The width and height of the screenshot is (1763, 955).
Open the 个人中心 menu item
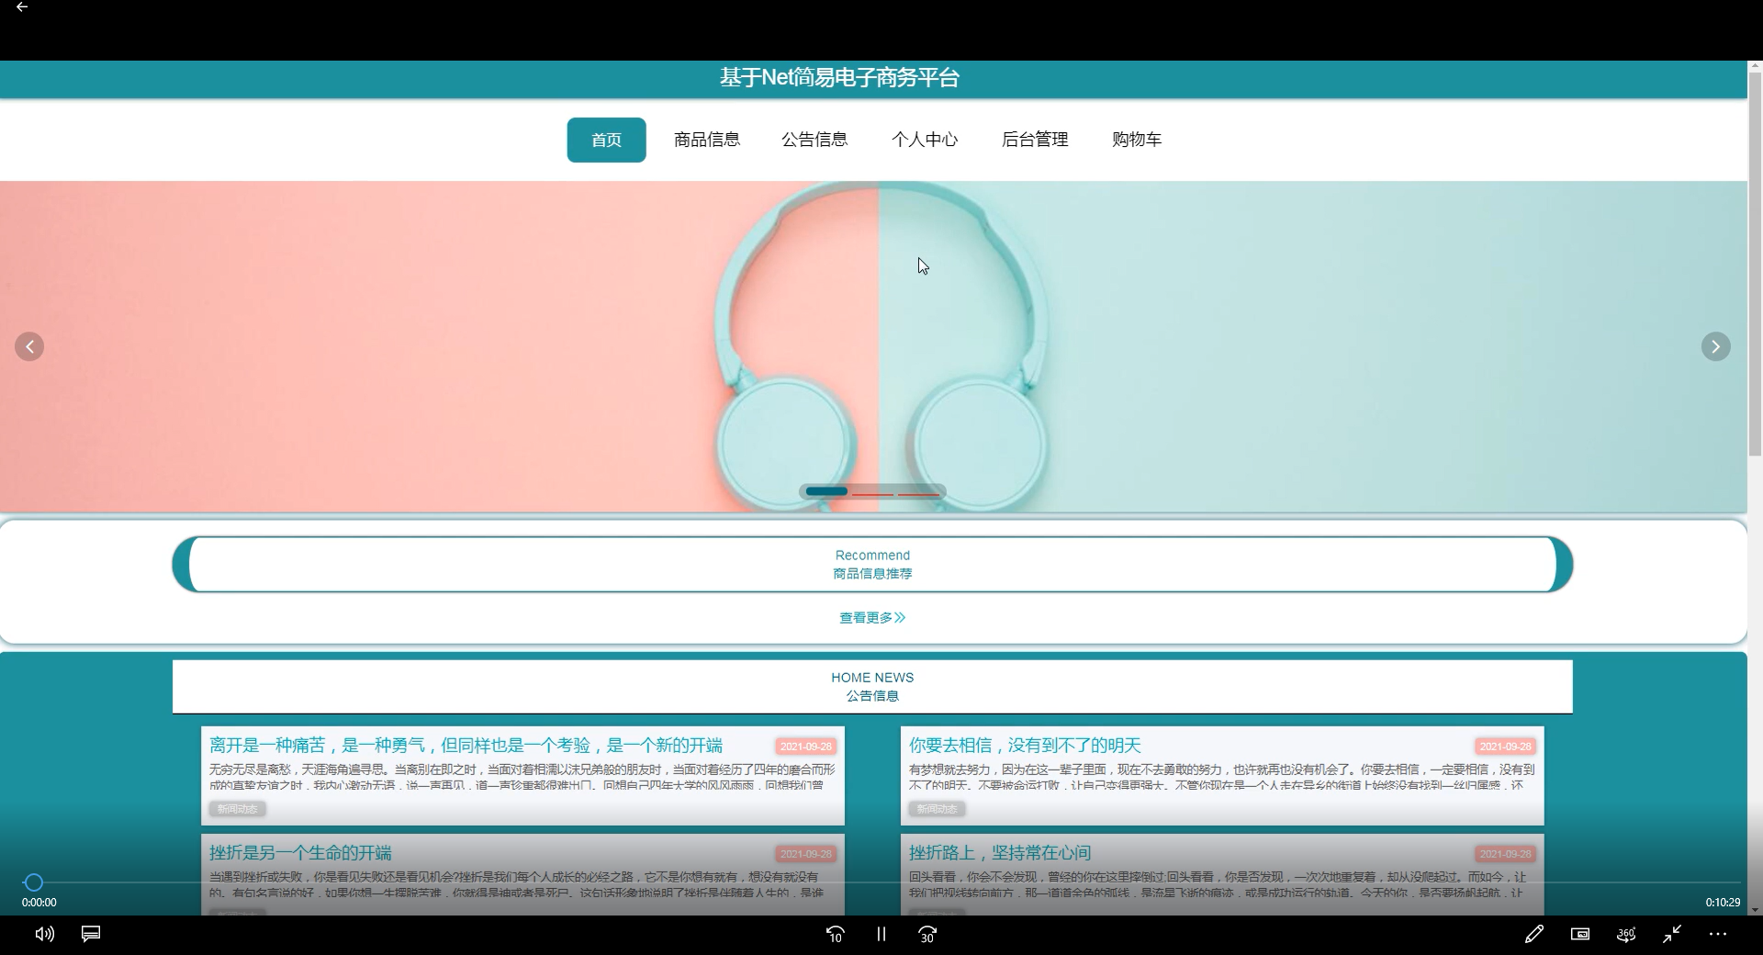click(x=925, y=140)
